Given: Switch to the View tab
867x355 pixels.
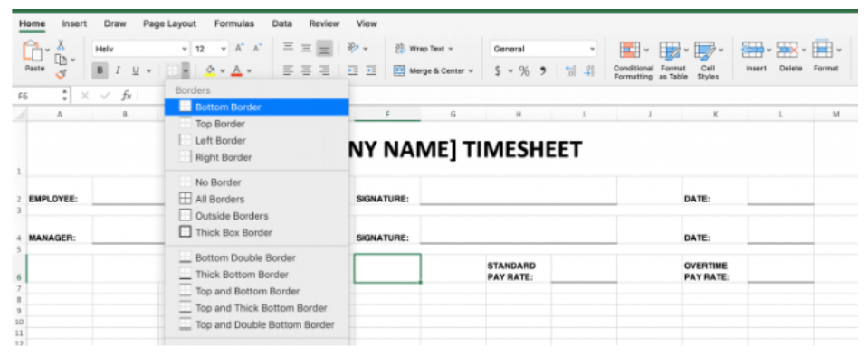Looking at the screenshot, I should point(367,23).
